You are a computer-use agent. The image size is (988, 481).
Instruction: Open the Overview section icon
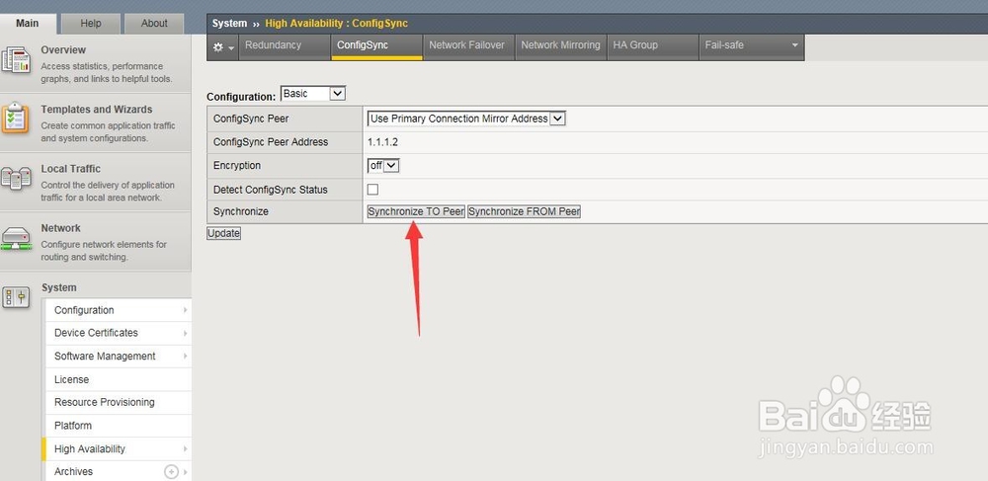point(16,59)
